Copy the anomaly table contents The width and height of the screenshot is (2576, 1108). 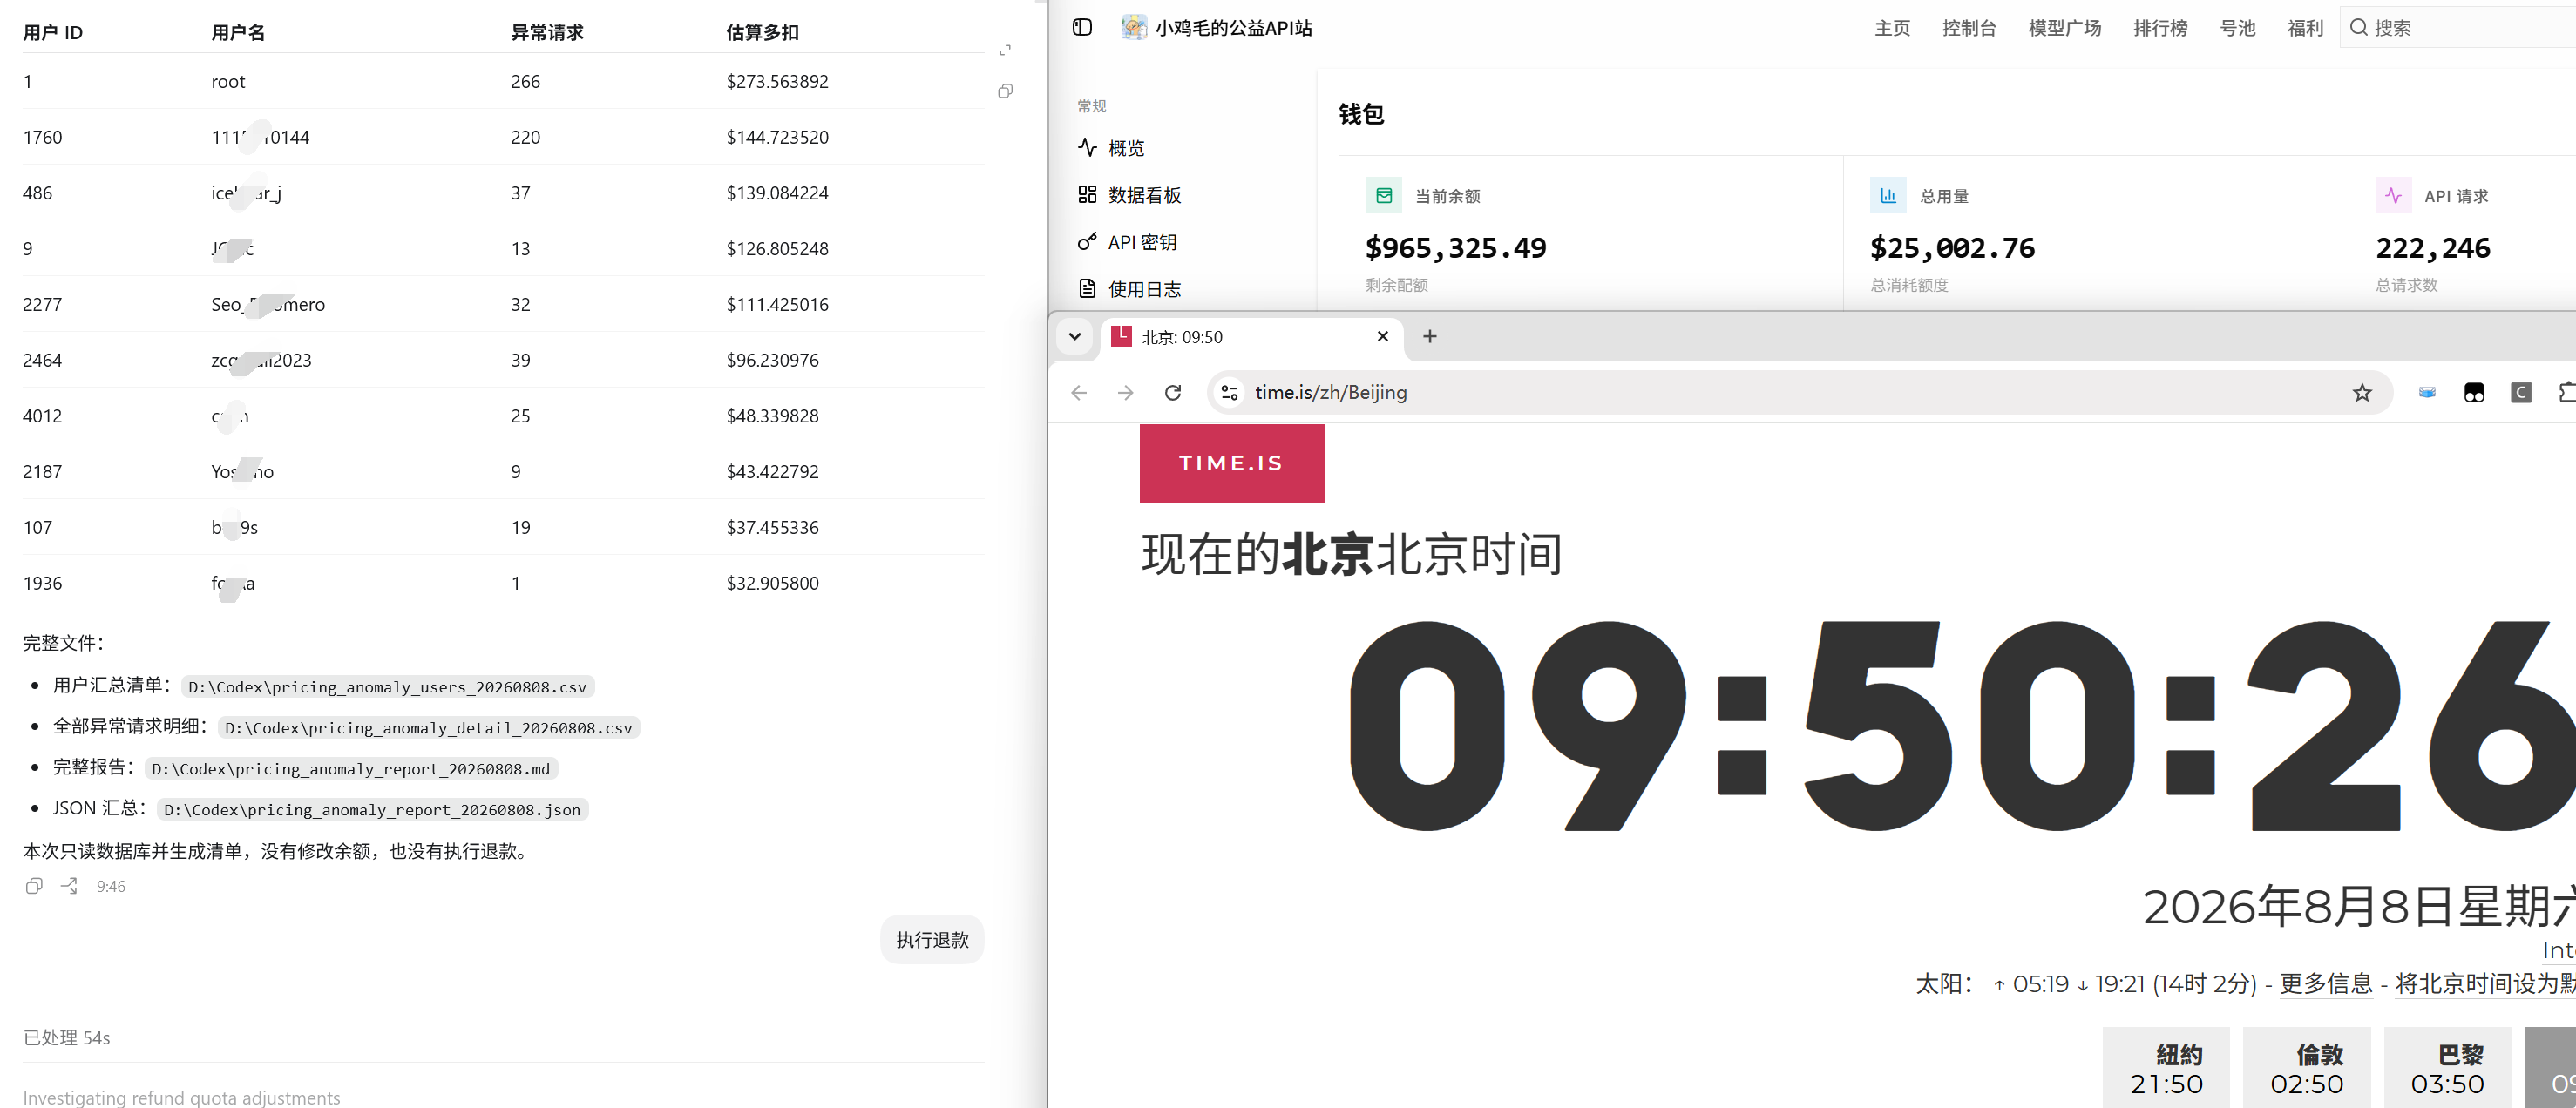click(x=1005, y=91)
